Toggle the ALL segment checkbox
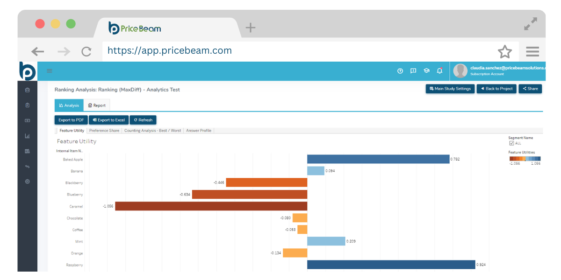 coord(511,143)
